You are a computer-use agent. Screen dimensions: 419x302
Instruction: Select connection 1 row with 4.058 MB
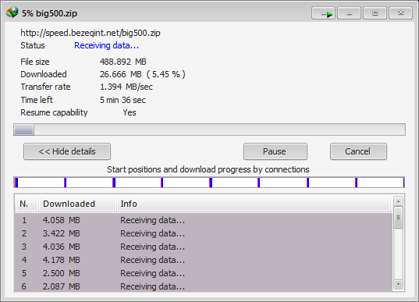204,220
